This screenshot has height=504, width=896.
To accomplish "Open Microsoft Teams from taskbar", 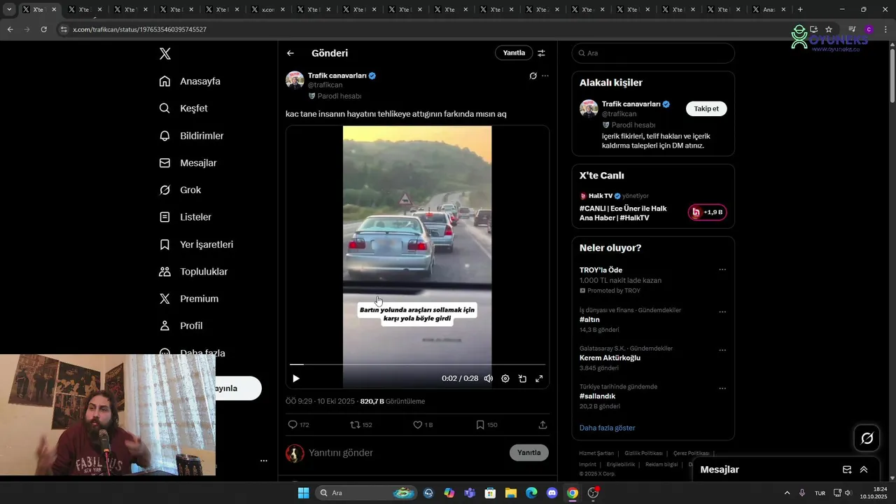I will click(x=470, y=493).
